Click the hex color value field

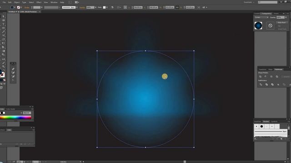pyautogui.click(x=27, y=113)
